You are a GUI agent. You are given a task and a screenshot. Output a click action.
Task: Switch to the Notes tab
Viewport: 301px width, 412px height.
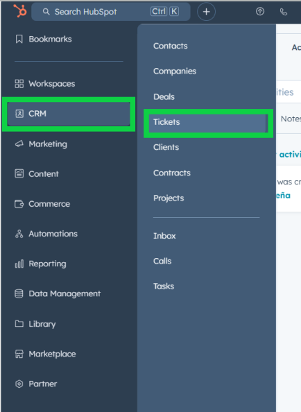point(291,119)
